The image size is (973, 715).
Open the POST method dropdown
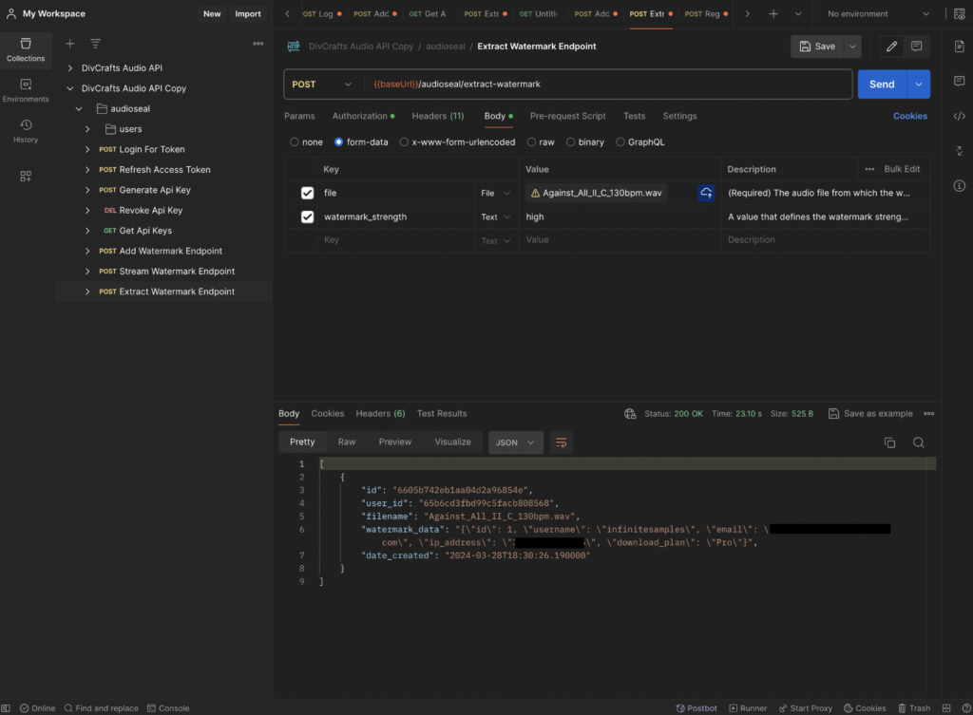pos(323,85)
